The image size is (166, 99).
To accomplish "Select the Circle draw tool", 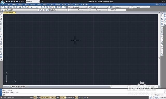I will pos(1,29).
